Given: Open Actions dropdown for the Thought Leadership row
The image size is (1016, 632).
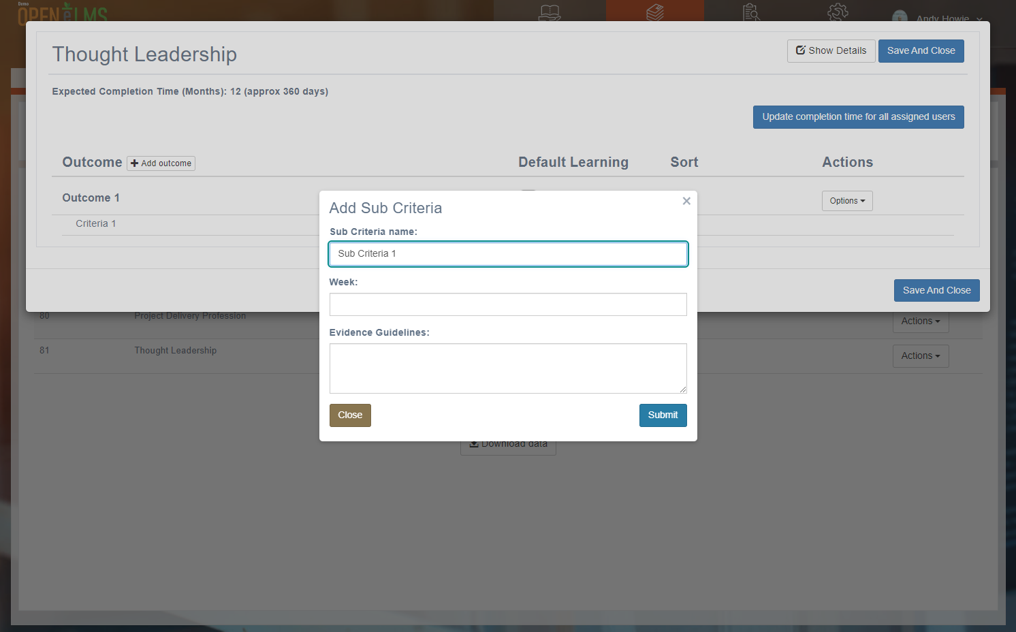Looking at the screenshot, I should [x=921, y=356].
